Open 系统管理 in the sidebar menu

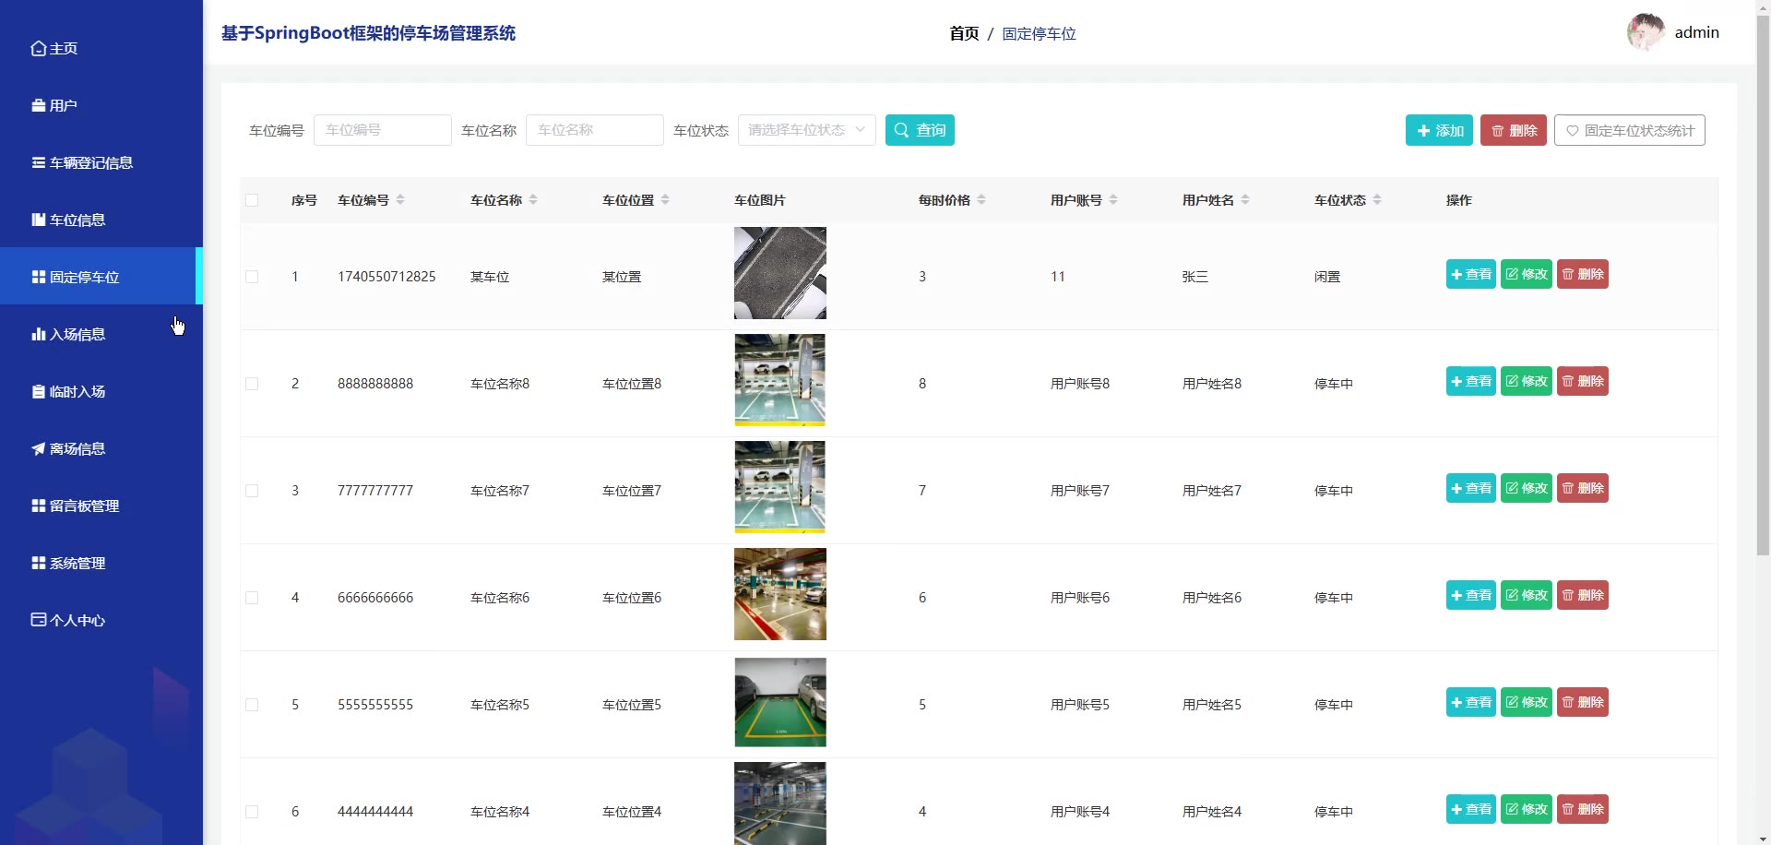77,564
